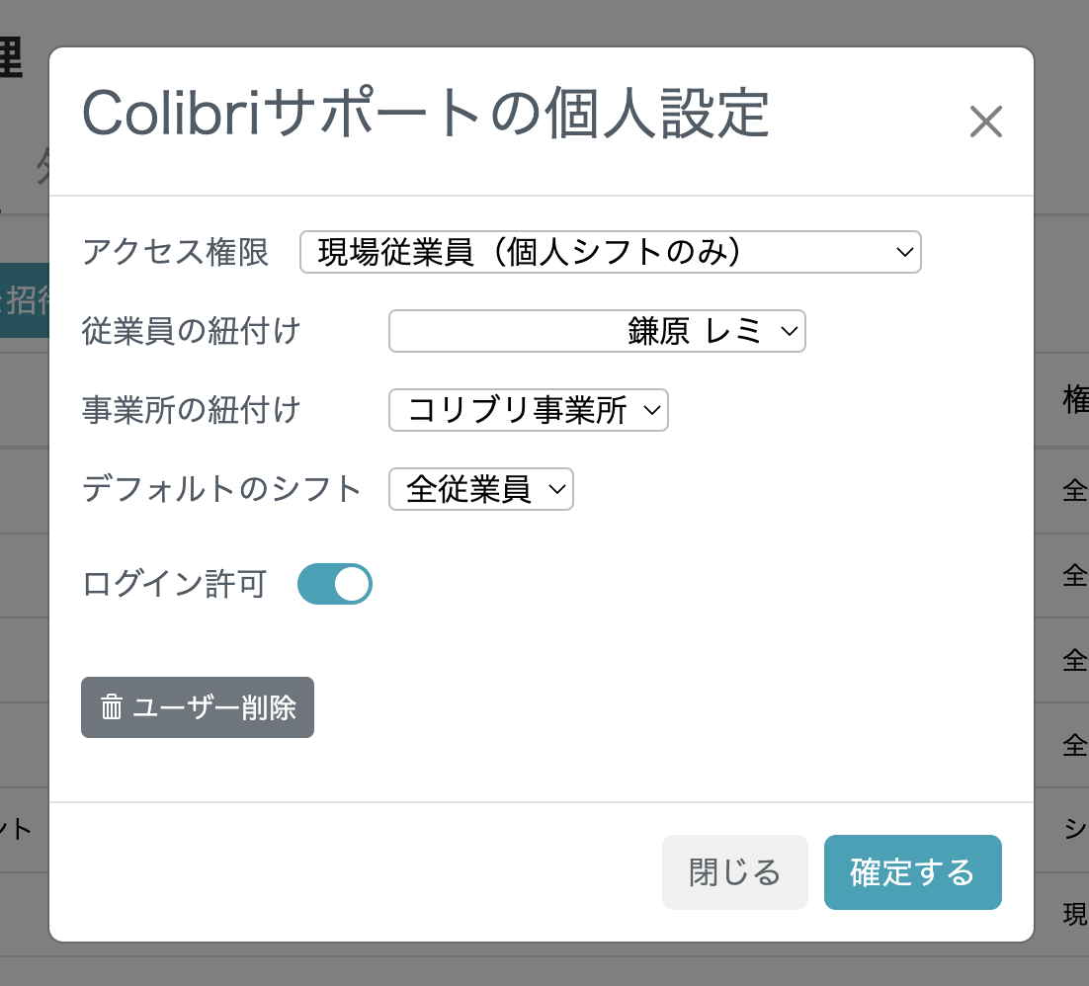Open the デフォルトのシフト dropdown
This screenshot has width=1089, height=986.
pos(481,489)
